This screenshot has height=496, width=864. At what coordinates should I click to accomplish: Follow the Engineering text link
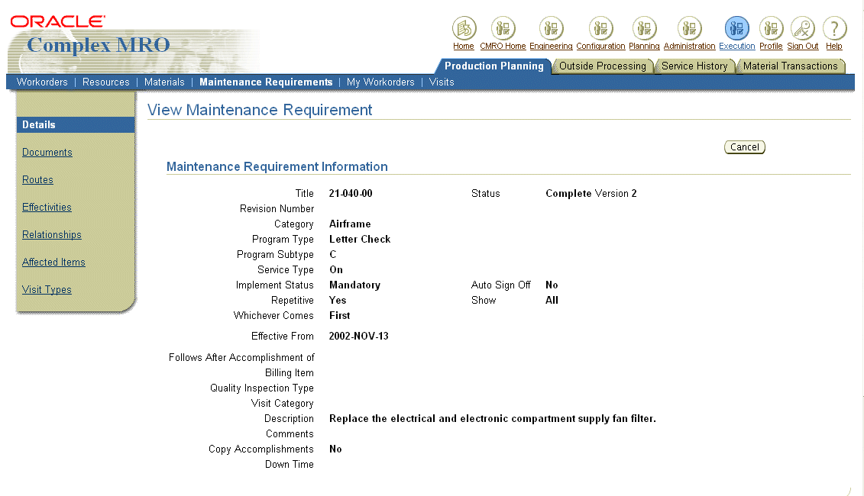coord(551,47)
